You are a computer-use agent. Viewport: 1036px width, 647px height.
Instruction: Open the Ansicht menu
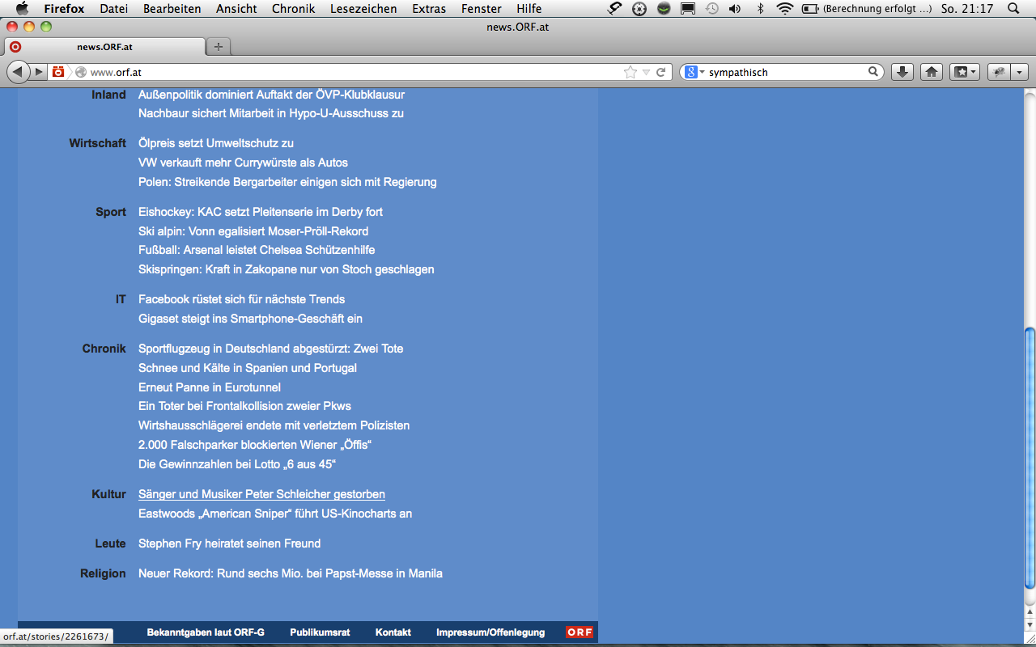(236, 9)
